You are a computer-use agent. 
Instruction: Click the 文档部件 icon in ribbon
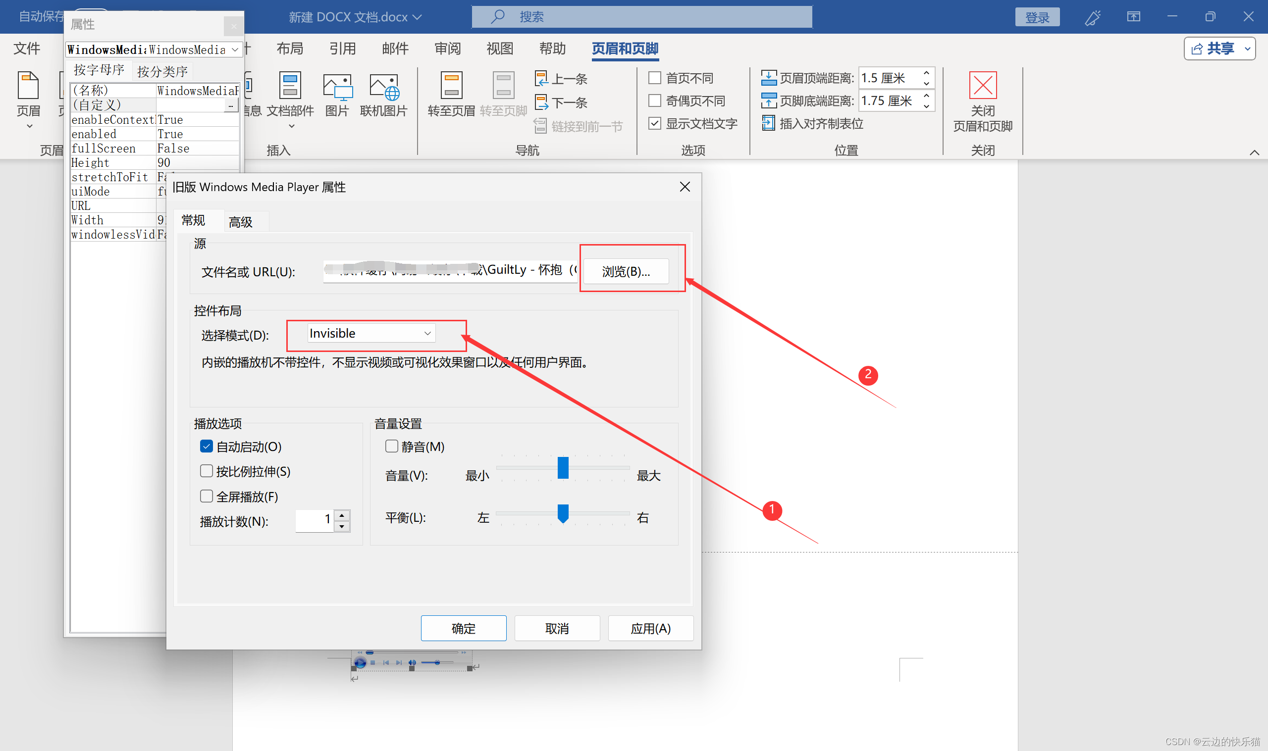pyautogui.click(x=290, y=86)
